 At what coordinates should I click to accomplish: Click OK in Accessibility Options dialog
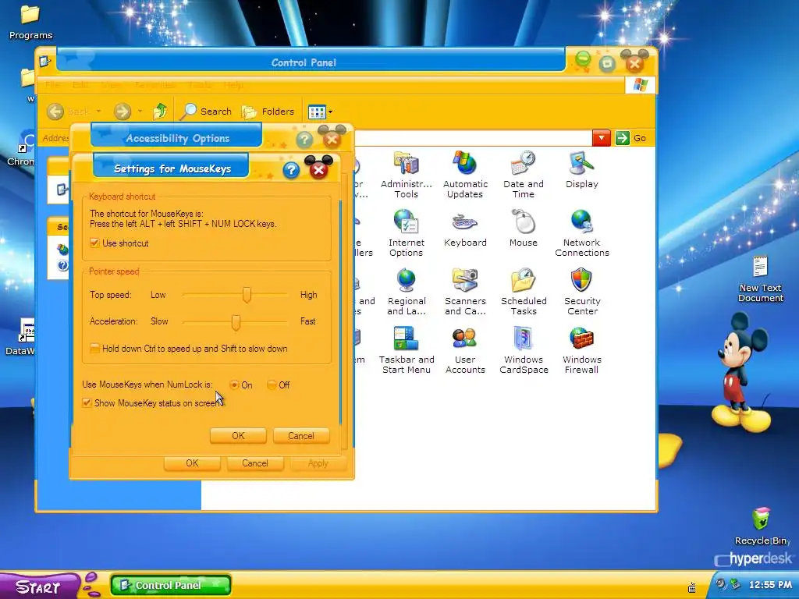[192, 463]
